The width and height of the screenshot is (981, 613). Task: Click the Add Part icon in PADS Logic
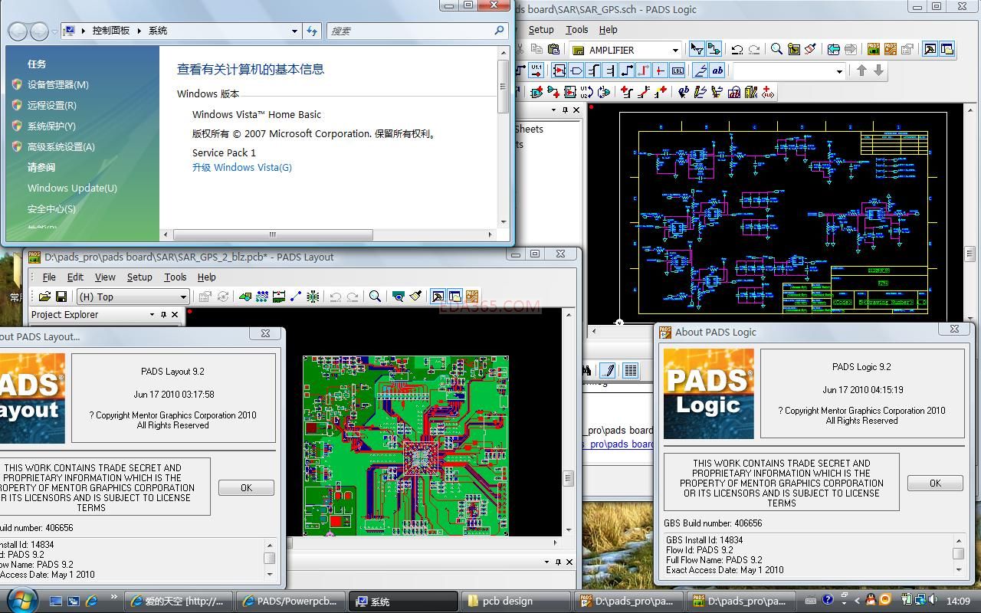[x=536, y=92]
